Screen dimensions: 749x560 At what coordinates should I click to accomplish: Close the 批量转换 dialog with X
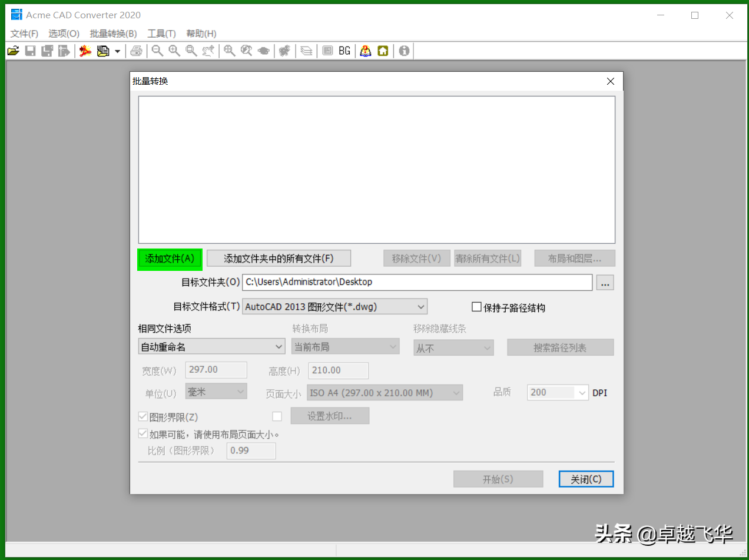click(x=611, y=81)
